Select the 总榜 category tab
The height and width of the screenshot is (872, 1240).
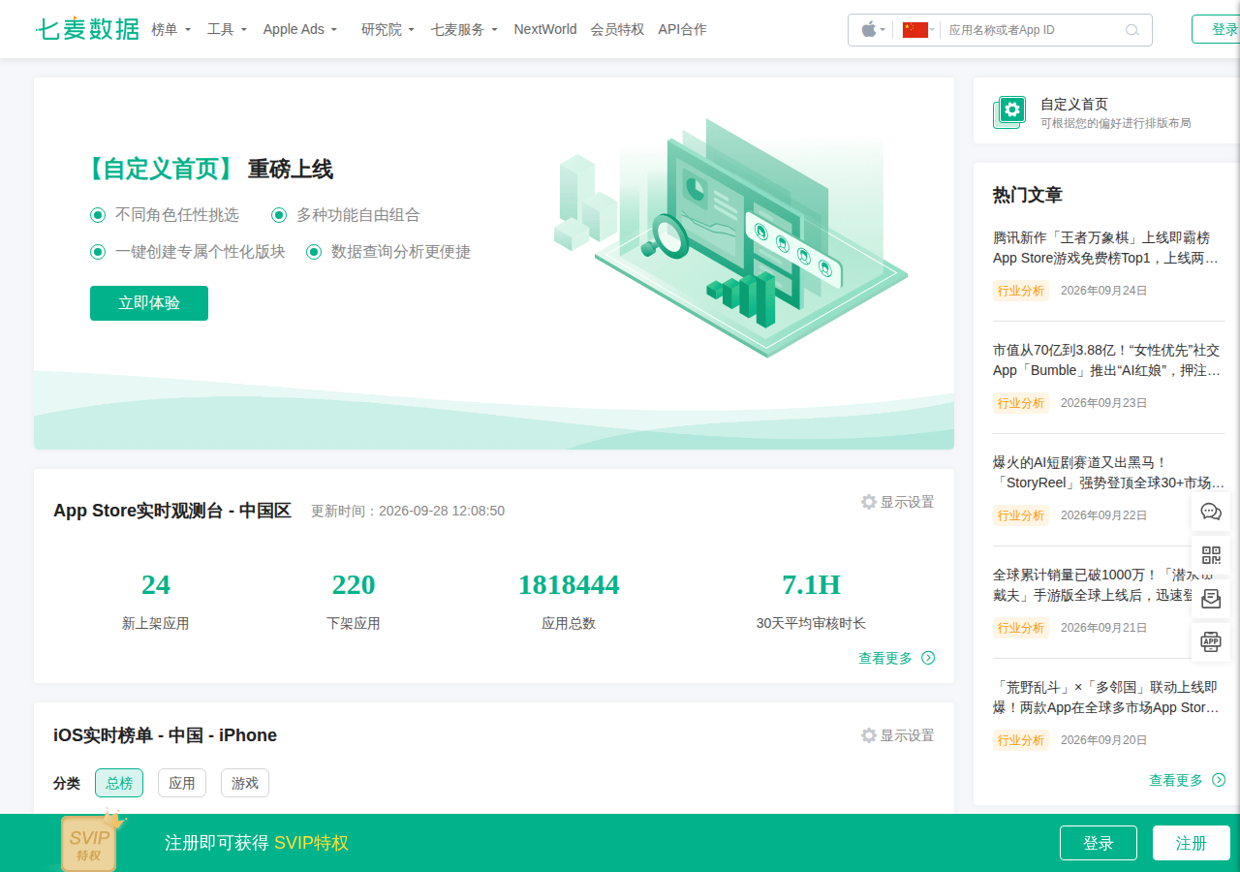click(119, 783)
